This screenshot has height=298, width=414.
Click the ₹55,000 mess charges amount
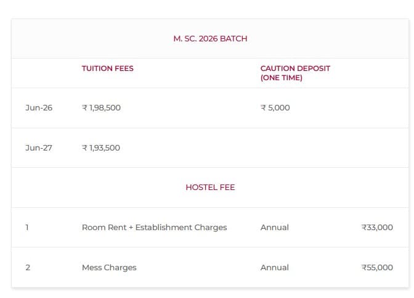tap(376, 267)
